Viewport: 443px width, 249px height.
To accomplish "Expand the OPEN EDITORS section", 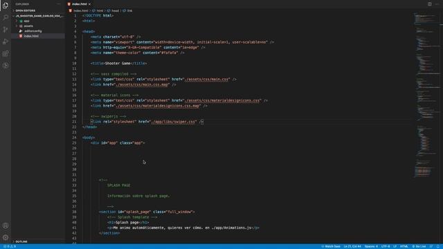I will pyautogui.click(x=38, y=10).
